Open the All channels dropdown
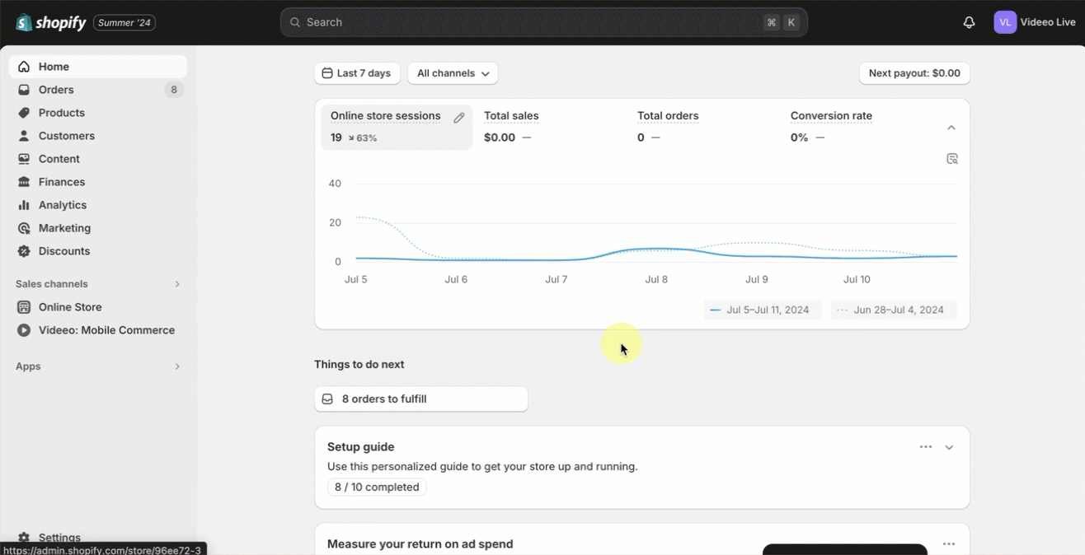 [453, 73]
